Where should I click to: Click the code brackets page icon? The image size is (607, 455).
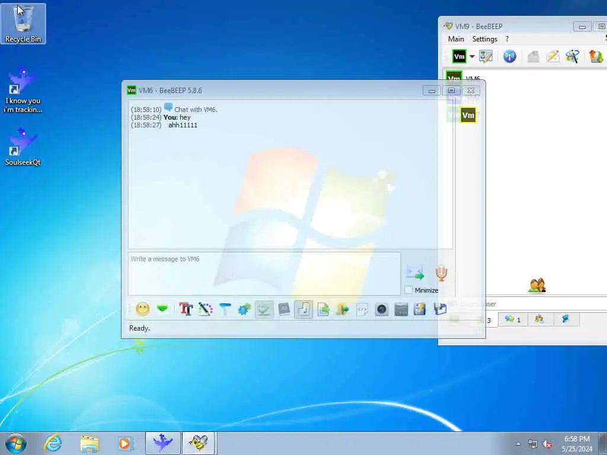coord(362,309)
